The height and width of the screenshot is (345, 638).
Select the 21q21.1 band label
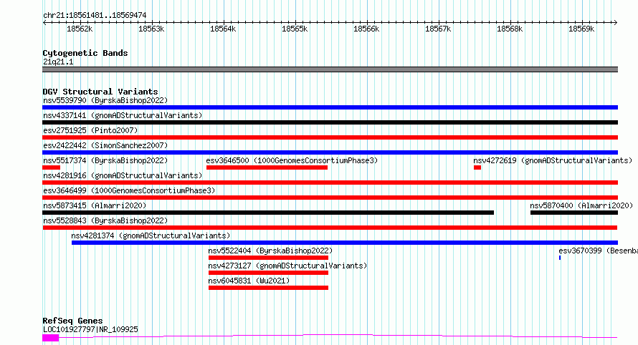(58, 62)
